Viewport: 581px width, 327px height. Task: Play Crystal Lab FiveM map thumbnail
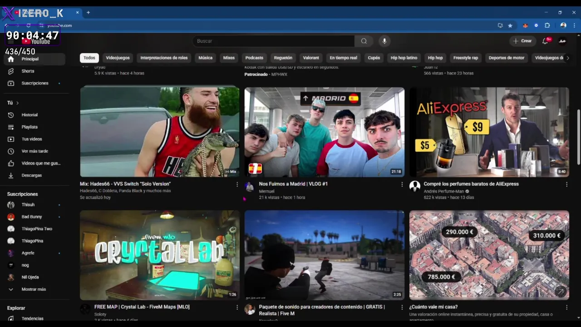[x=160, y=255]
